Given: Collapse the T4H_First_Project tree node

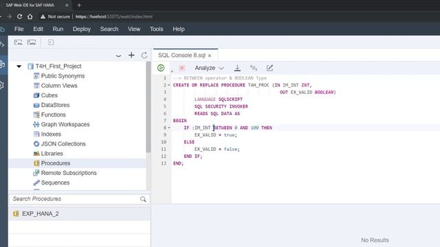Looking at the screenshot, I should point(19,67).
